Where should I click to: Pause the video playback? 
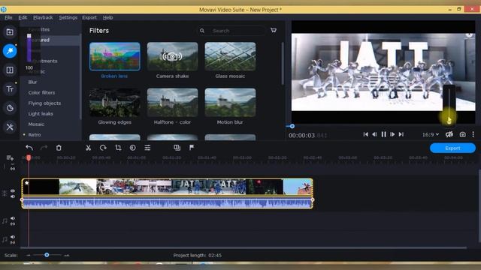pos(383,134)
